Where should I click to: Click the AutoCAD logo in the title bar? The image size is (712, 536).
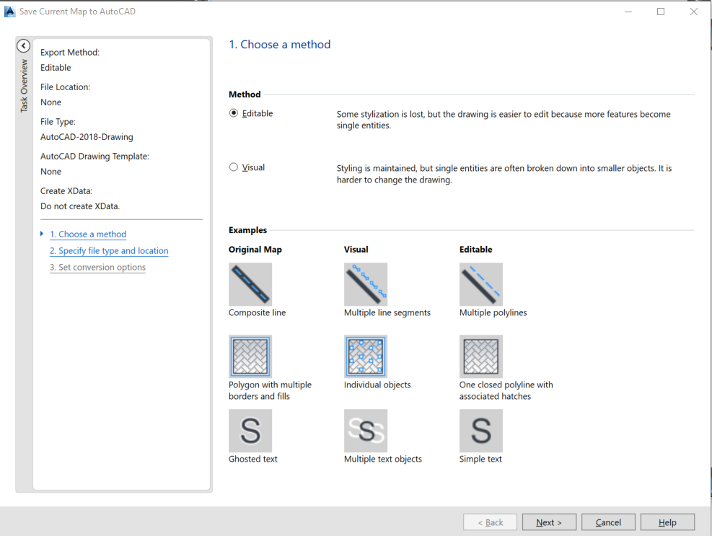(x=11, y=11)
